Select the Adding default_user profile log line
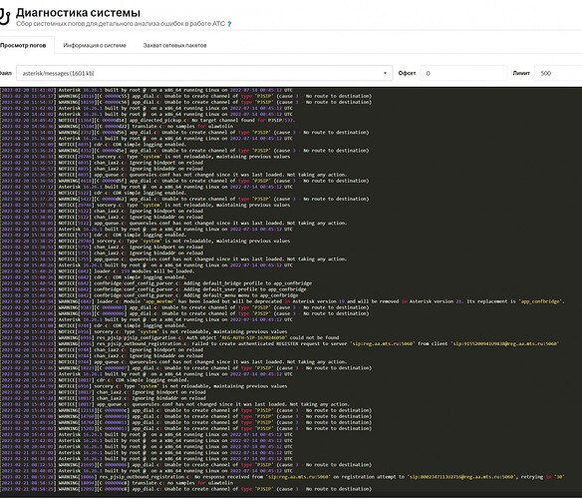 pyautogui.click(x=153, y=289)
